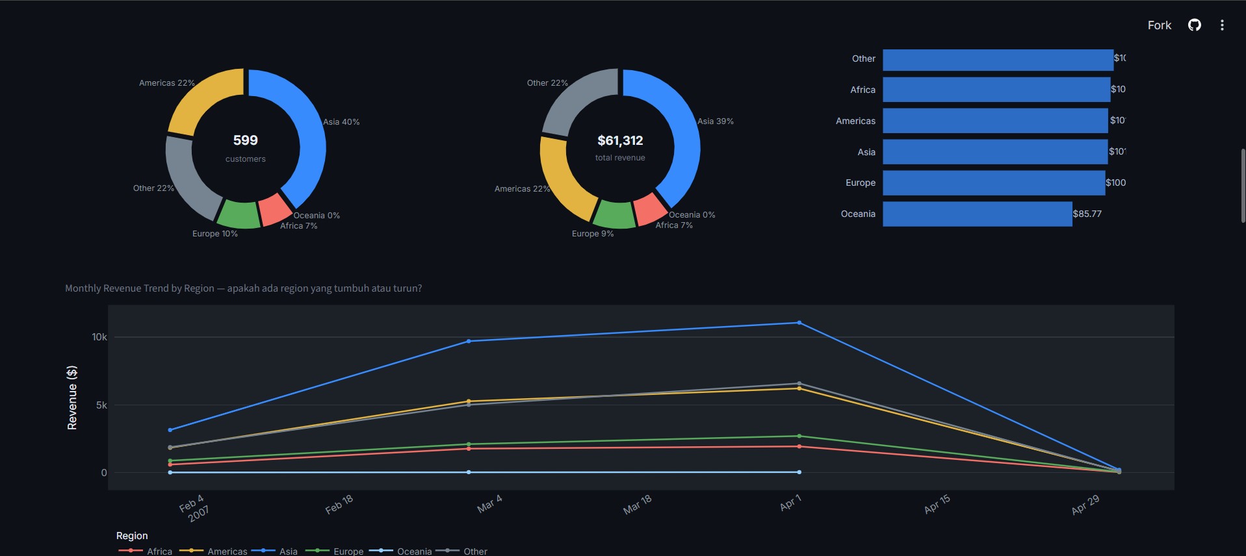Toggle Other series in Region legend

461,551
